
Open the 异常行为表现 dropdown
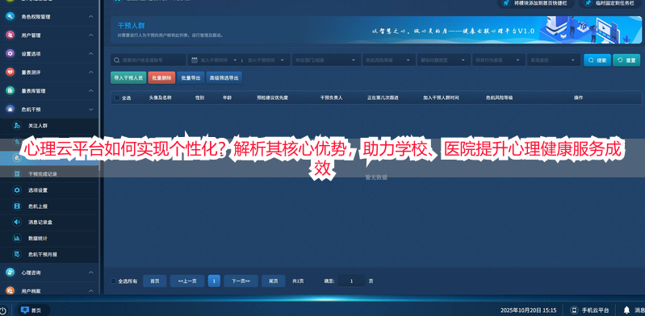pos(499,60)
